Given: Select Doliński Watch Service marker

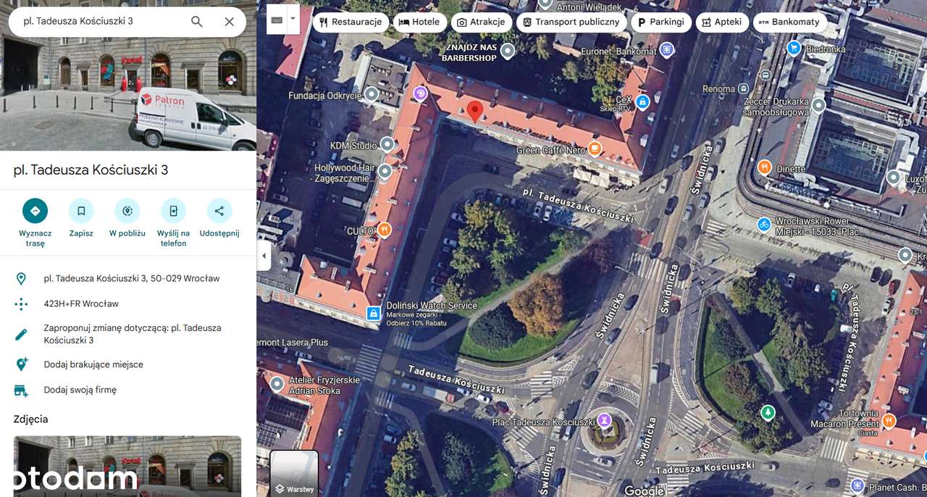Looking at the screenshot, I should pyautogui.click(x=373, y=313).
